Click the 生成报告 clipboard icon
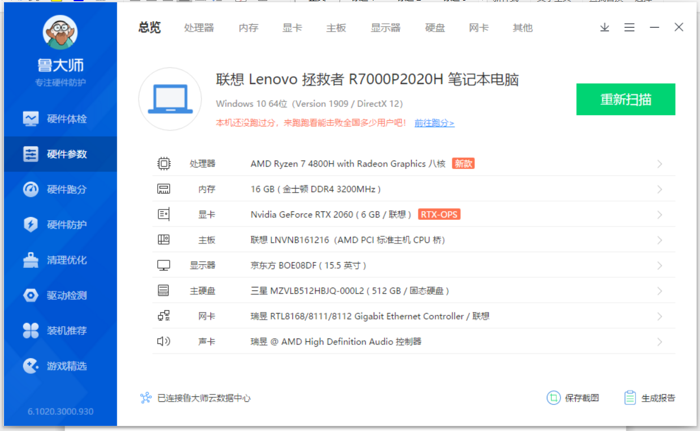The height and width of the screenshot is (431, 700). pyautogui.click(x=630, y=398)
